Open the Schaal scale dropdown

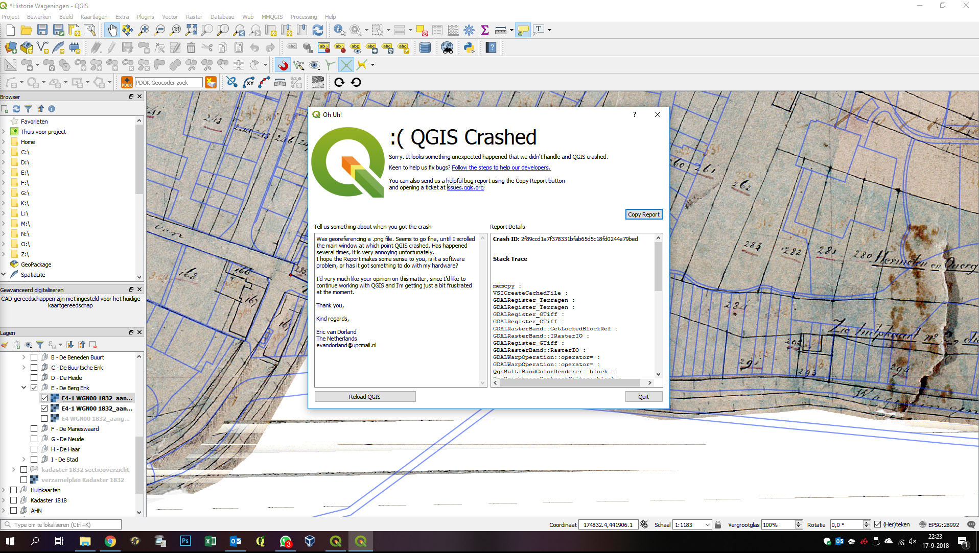click(708, 525)
